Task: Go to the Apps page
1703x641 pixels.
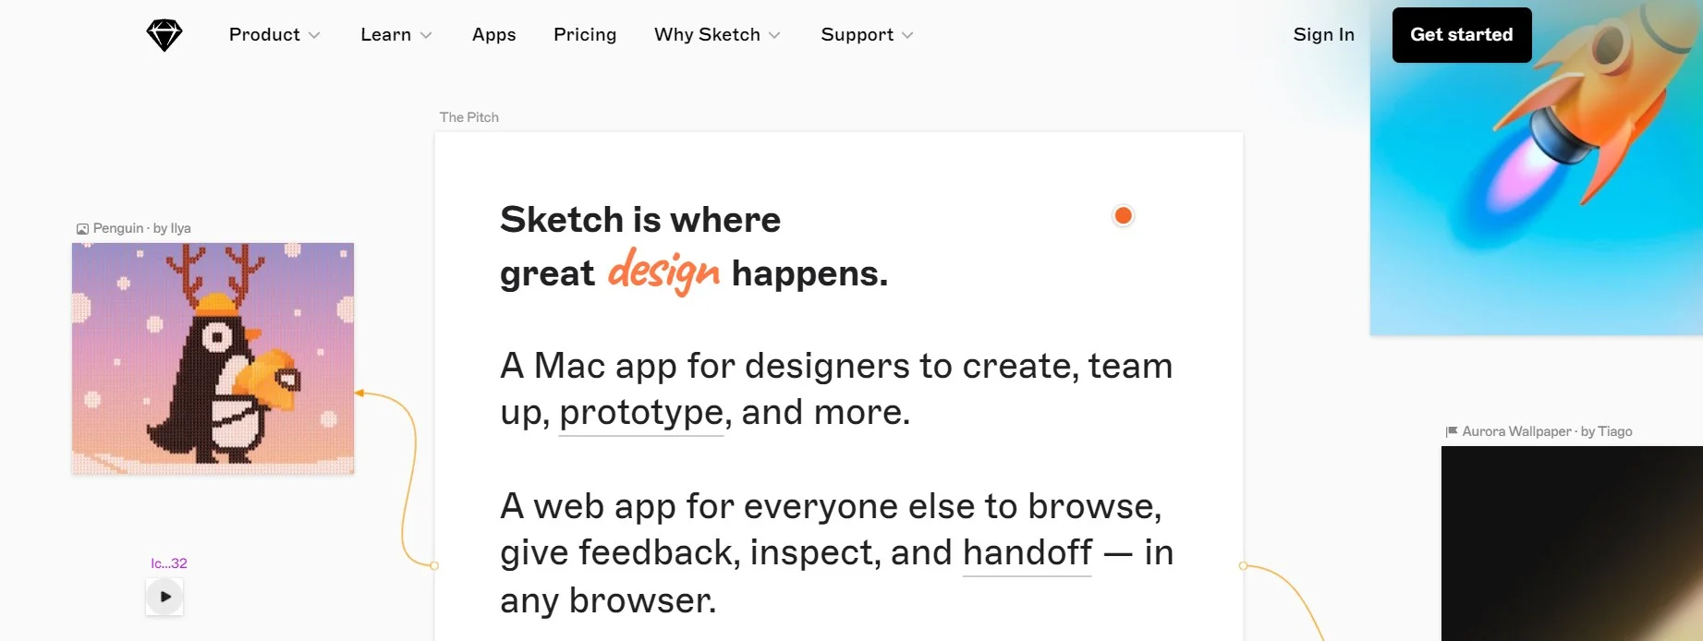Action: tap(493, 35)
